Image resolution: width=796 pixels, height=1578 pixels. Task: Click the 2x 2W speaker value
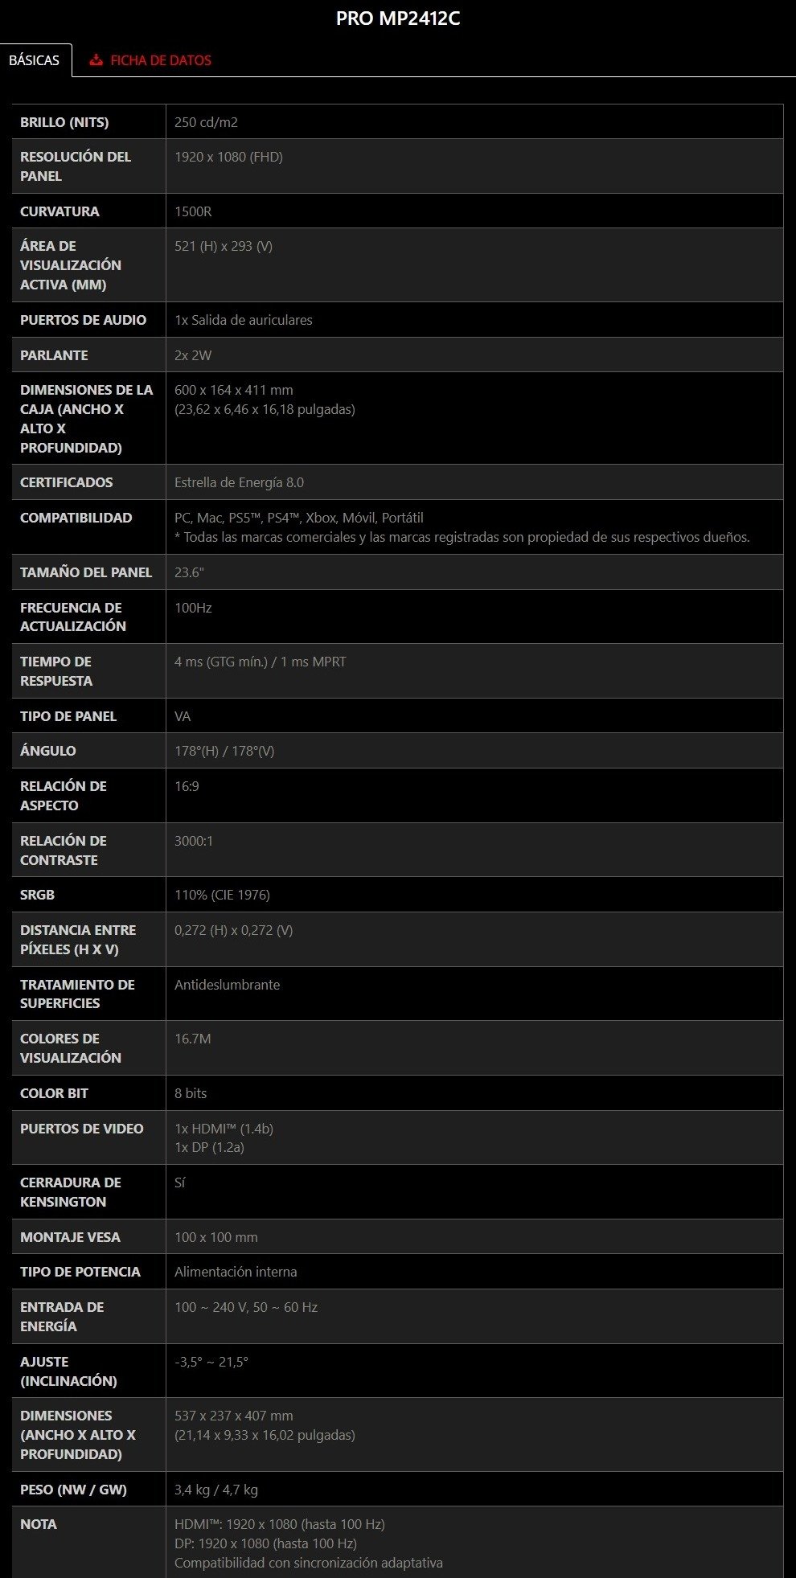pos(193,355)
